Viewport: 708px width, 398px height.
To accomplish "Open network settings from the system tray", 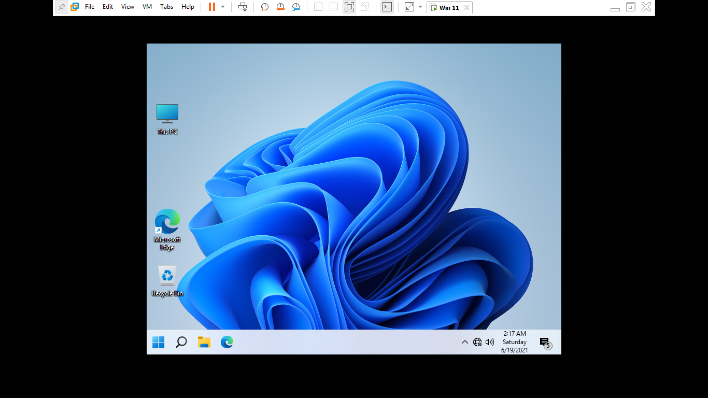I will [477, 342].
